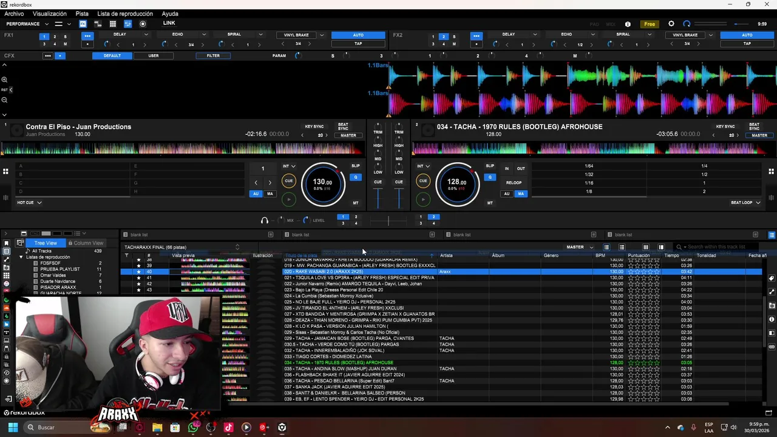Toggle the mixer panel icon
Screen dimensions: 777x437
coord(127,24)
